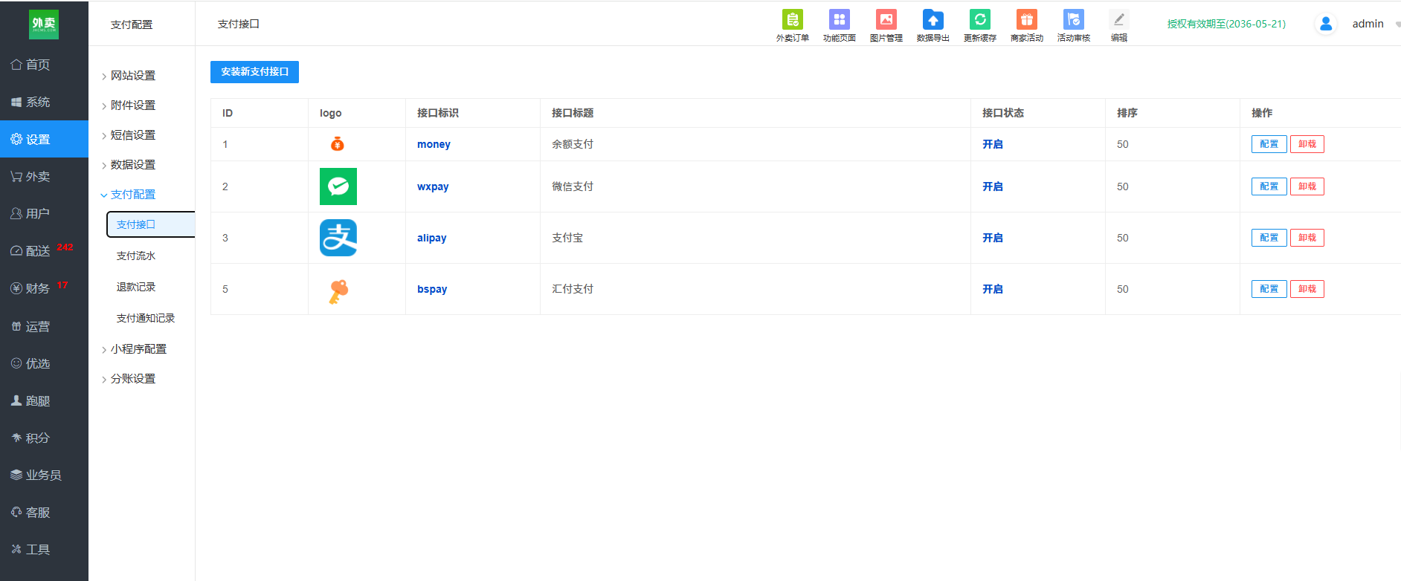Open 跑腿 sidebar item

(x=44, y=400)
